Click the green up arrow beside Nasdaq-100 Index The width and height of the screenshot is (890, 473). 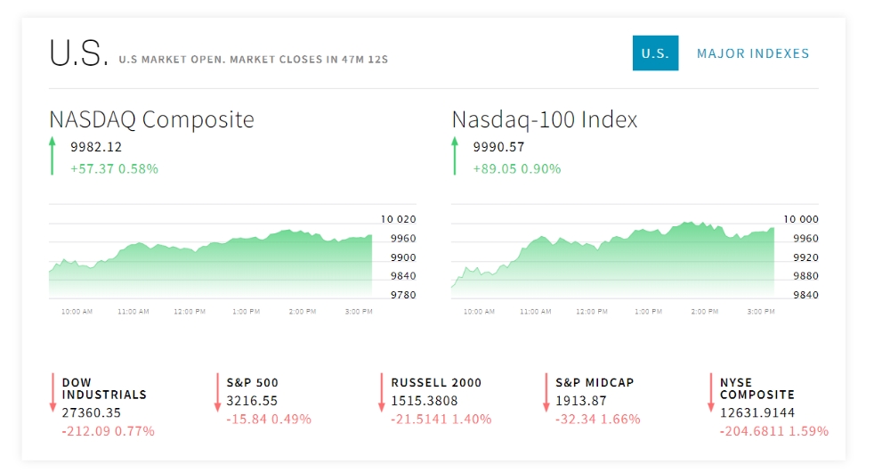coord(455,156)
